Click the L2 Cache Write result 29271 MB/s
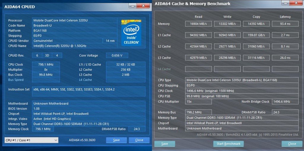This screenshot has width=304, height=151. 227,46
